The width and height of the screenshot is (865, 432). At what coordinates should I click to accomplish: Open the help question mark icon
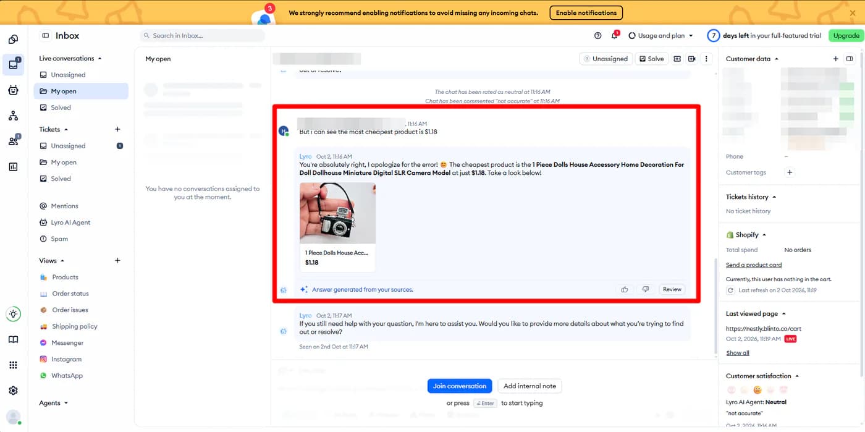(597, 36)
